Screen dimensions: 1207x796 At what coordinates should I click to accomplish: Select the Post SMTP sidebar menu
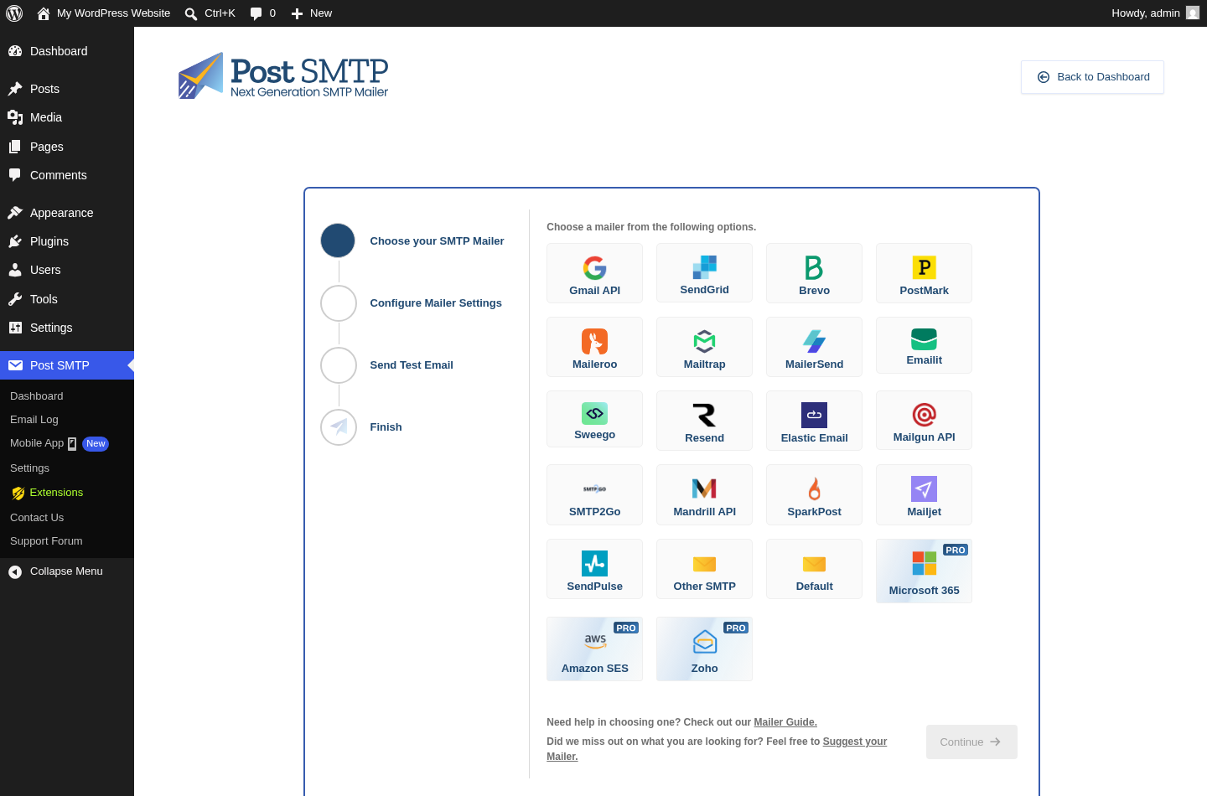(67, 365)
